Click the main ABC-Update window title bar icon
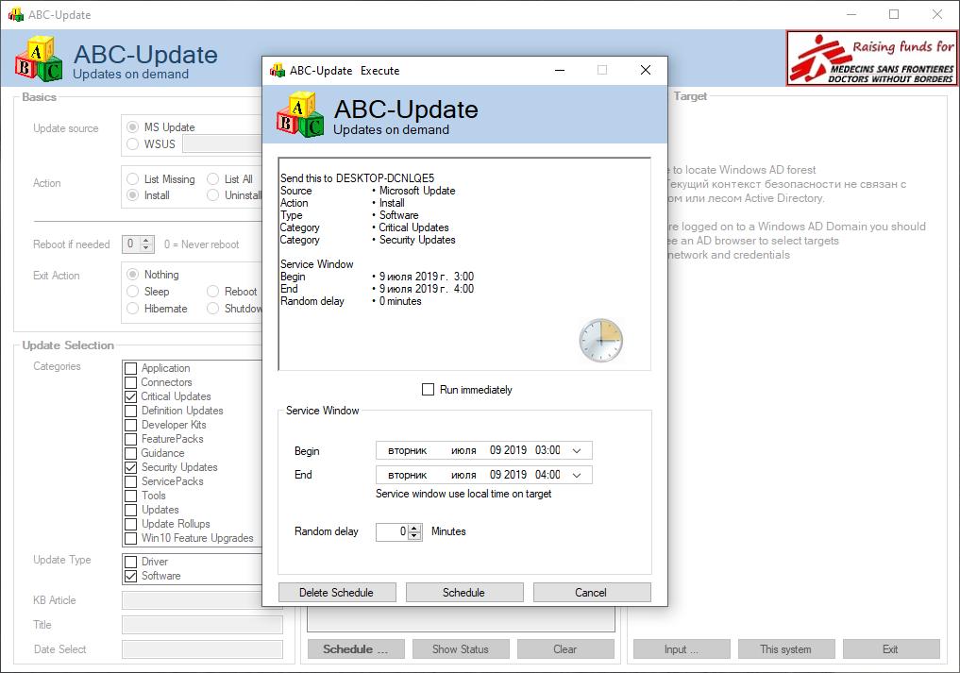This screenshot has width=960, height=673. (x=15, y=14)
